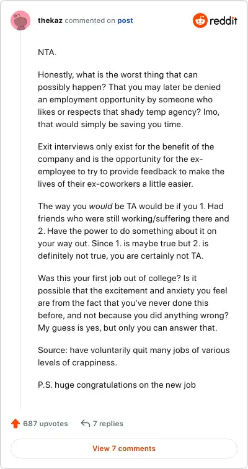The height and width of the screenshot is (469, 248).
Task: Open the Reddit logo icon
Action: click(200, 20)
